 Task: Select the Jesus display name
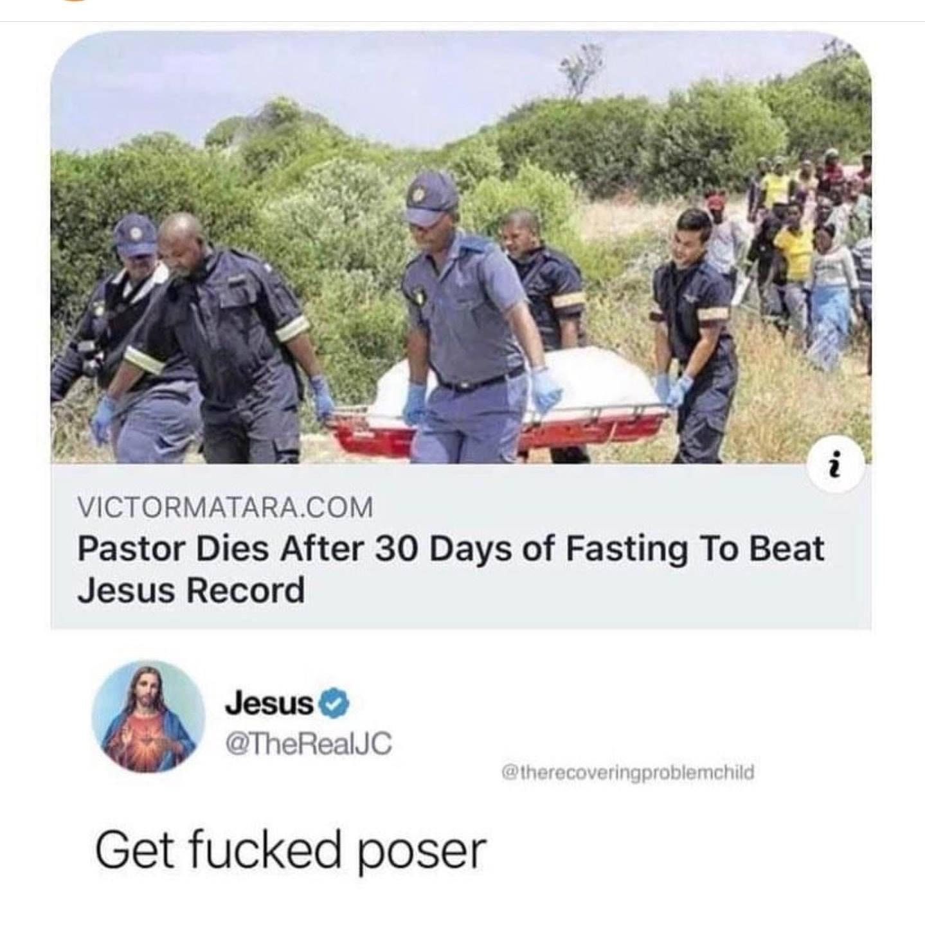point(269,704)
